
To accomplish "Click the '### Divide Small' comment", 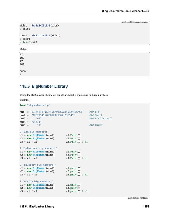I will click(101, 119).
